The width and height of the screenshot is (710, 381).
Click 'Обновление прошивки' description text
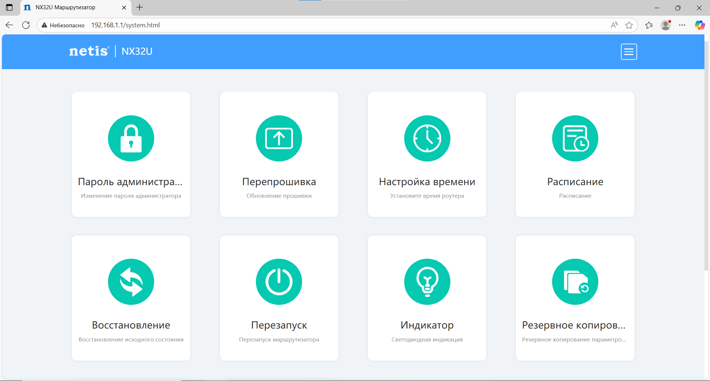[279, 196]
